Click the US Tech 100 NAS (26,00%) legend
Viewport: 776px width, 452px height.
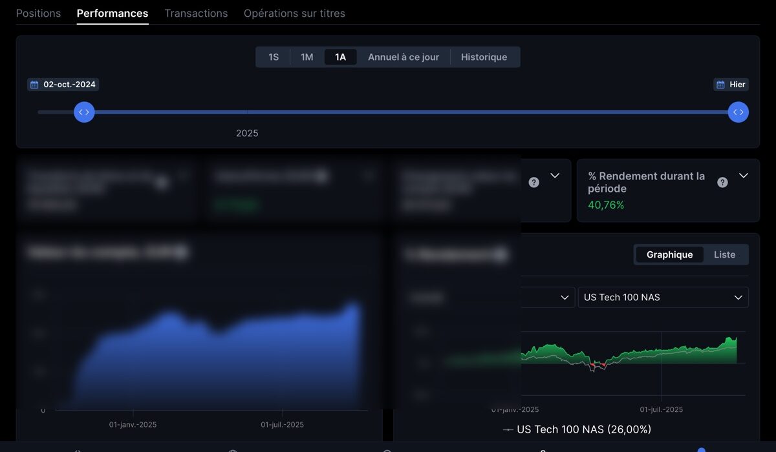(x=577, y=429)
